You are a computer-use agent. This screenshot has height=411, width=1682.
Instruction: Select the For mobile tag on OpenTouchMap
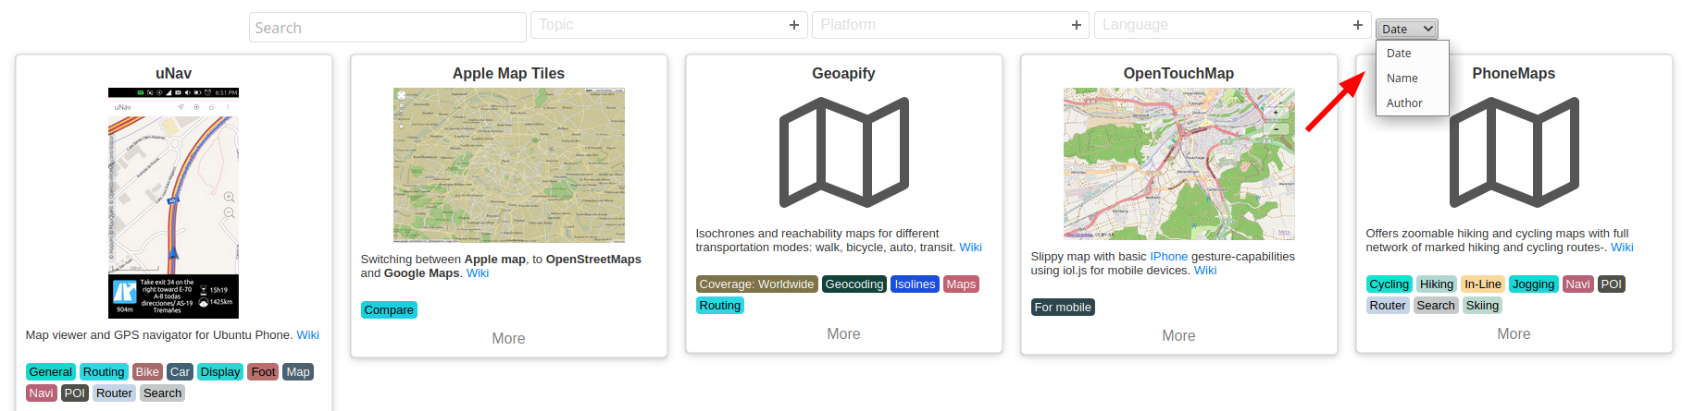coord(1063,308)
